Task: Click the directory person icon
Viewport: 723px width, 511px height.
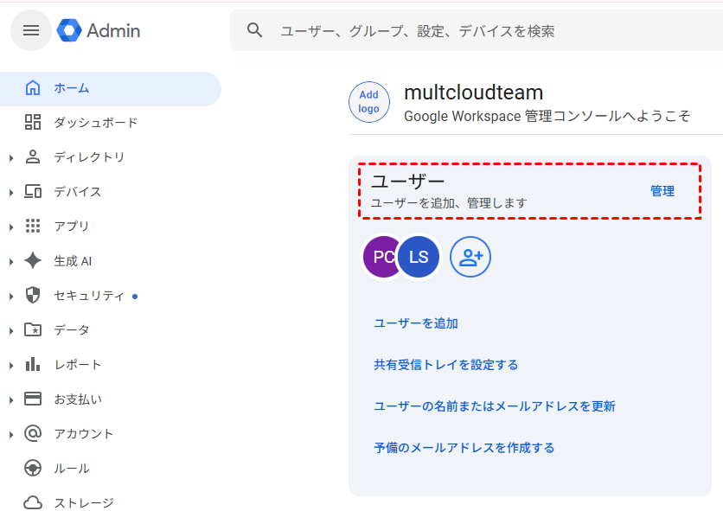Action: tap(33, 156)
